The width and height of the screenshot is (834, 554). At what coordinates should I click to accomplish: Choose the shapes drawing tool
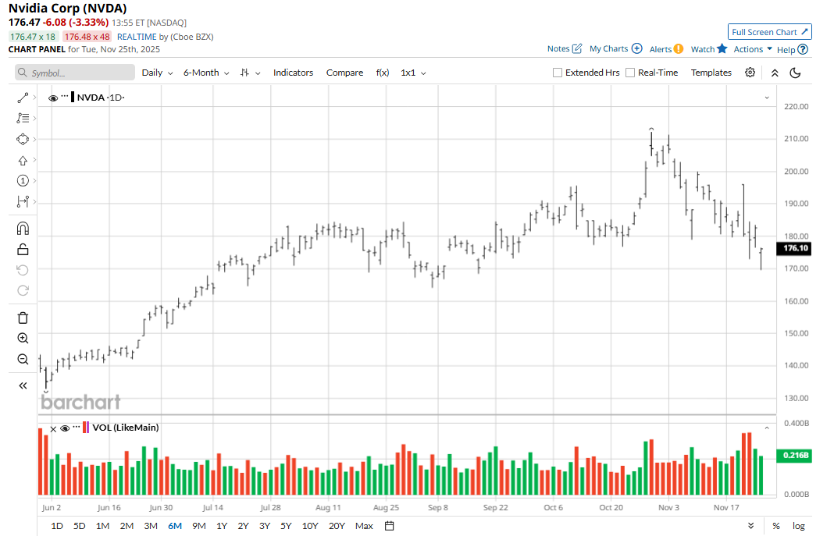pyautogui.click(x=23, y=140)
